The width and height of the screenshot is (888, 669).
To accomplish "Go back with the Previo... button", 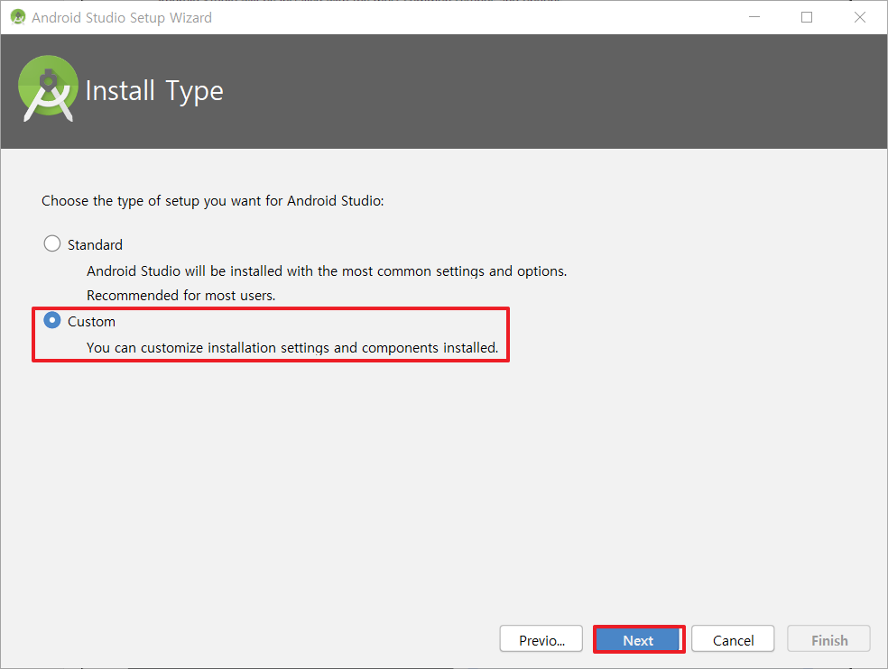I will (x=541, y=639).
